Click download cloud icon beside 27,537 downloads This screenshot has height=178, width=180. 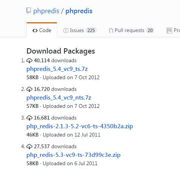tap(29, 147)
